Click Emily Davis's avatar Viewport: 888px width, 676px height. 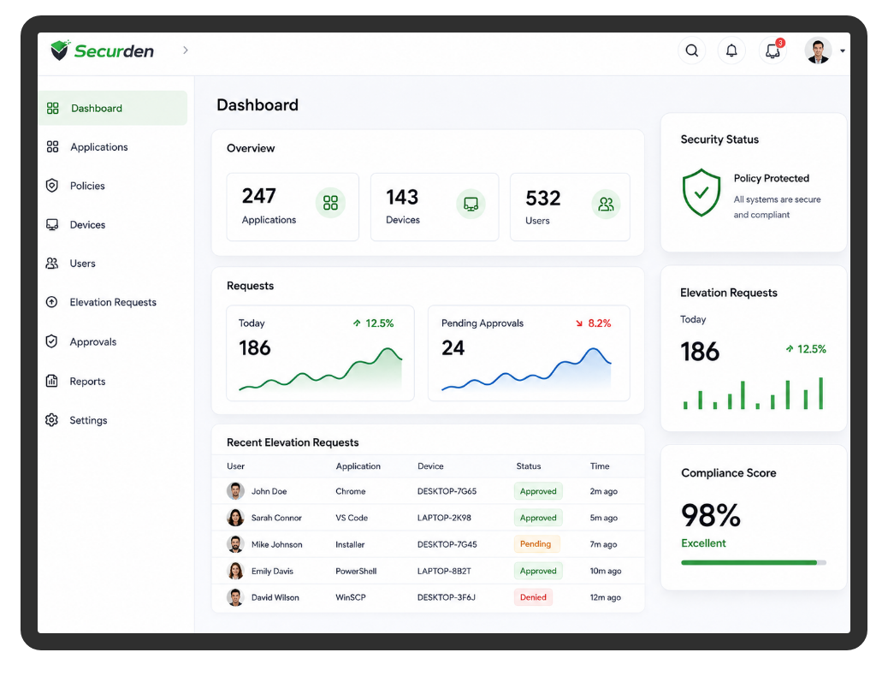coord(235,571)
